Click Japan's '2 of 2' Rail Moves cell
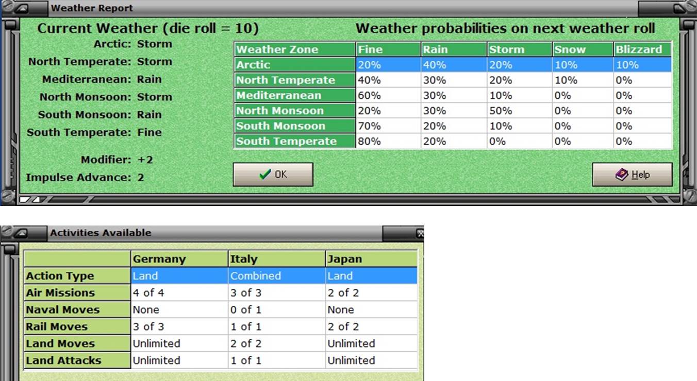The height and width of the screenshot is (381, 697). 371,327
